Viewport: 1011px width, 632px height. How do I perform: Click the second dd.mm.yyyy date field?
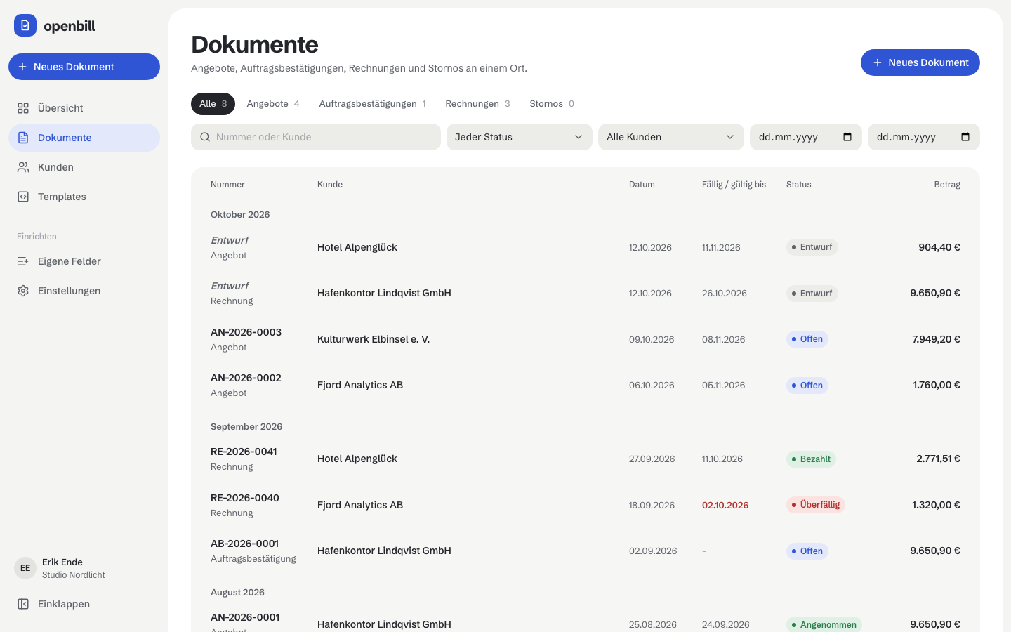coord(924,137)
